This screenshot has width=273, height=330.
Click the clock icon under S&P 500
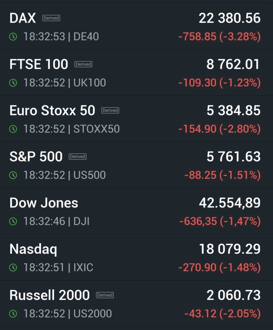[13, 175]
